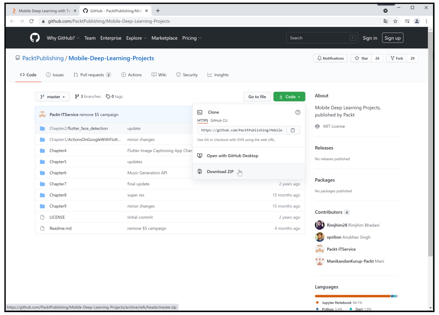Reload the page in browser toolbar
The width and height of the screenshot is (439, 315).
point(31,21)
